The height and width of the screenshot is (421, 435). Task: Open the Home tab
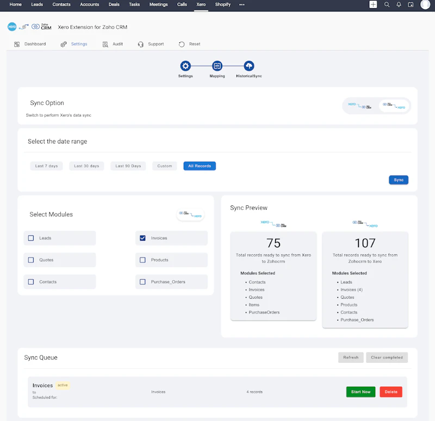pos(16,4)
